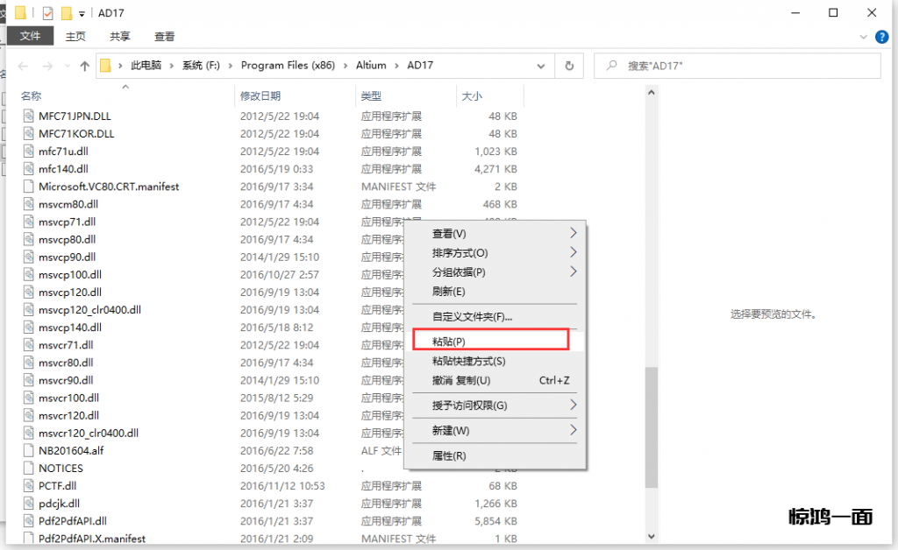
Task: Sort files by the 修改日期 column header
Action: pos(260,95)
